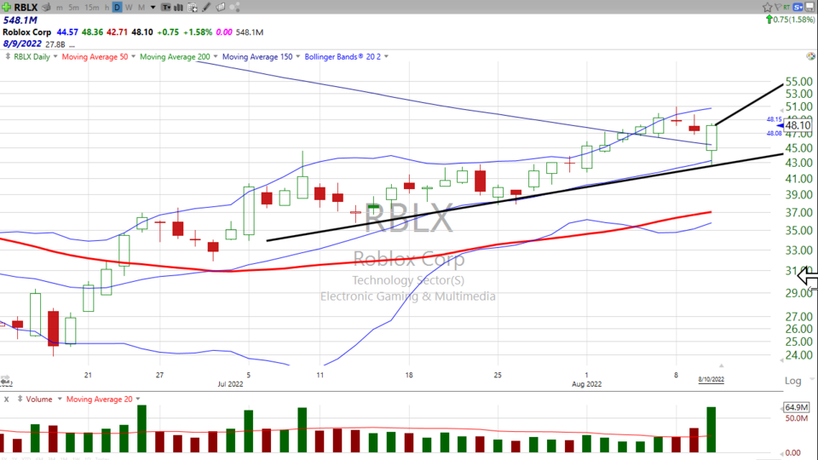Screen dimensions: 818x460
Task: Select the pencil drawing tools icon
Action: tap(206, 8)
